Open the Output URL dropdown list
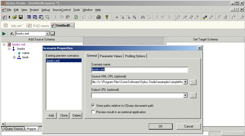Image resolution: width=245 pixels, height=136 pixels. (185, 95)
